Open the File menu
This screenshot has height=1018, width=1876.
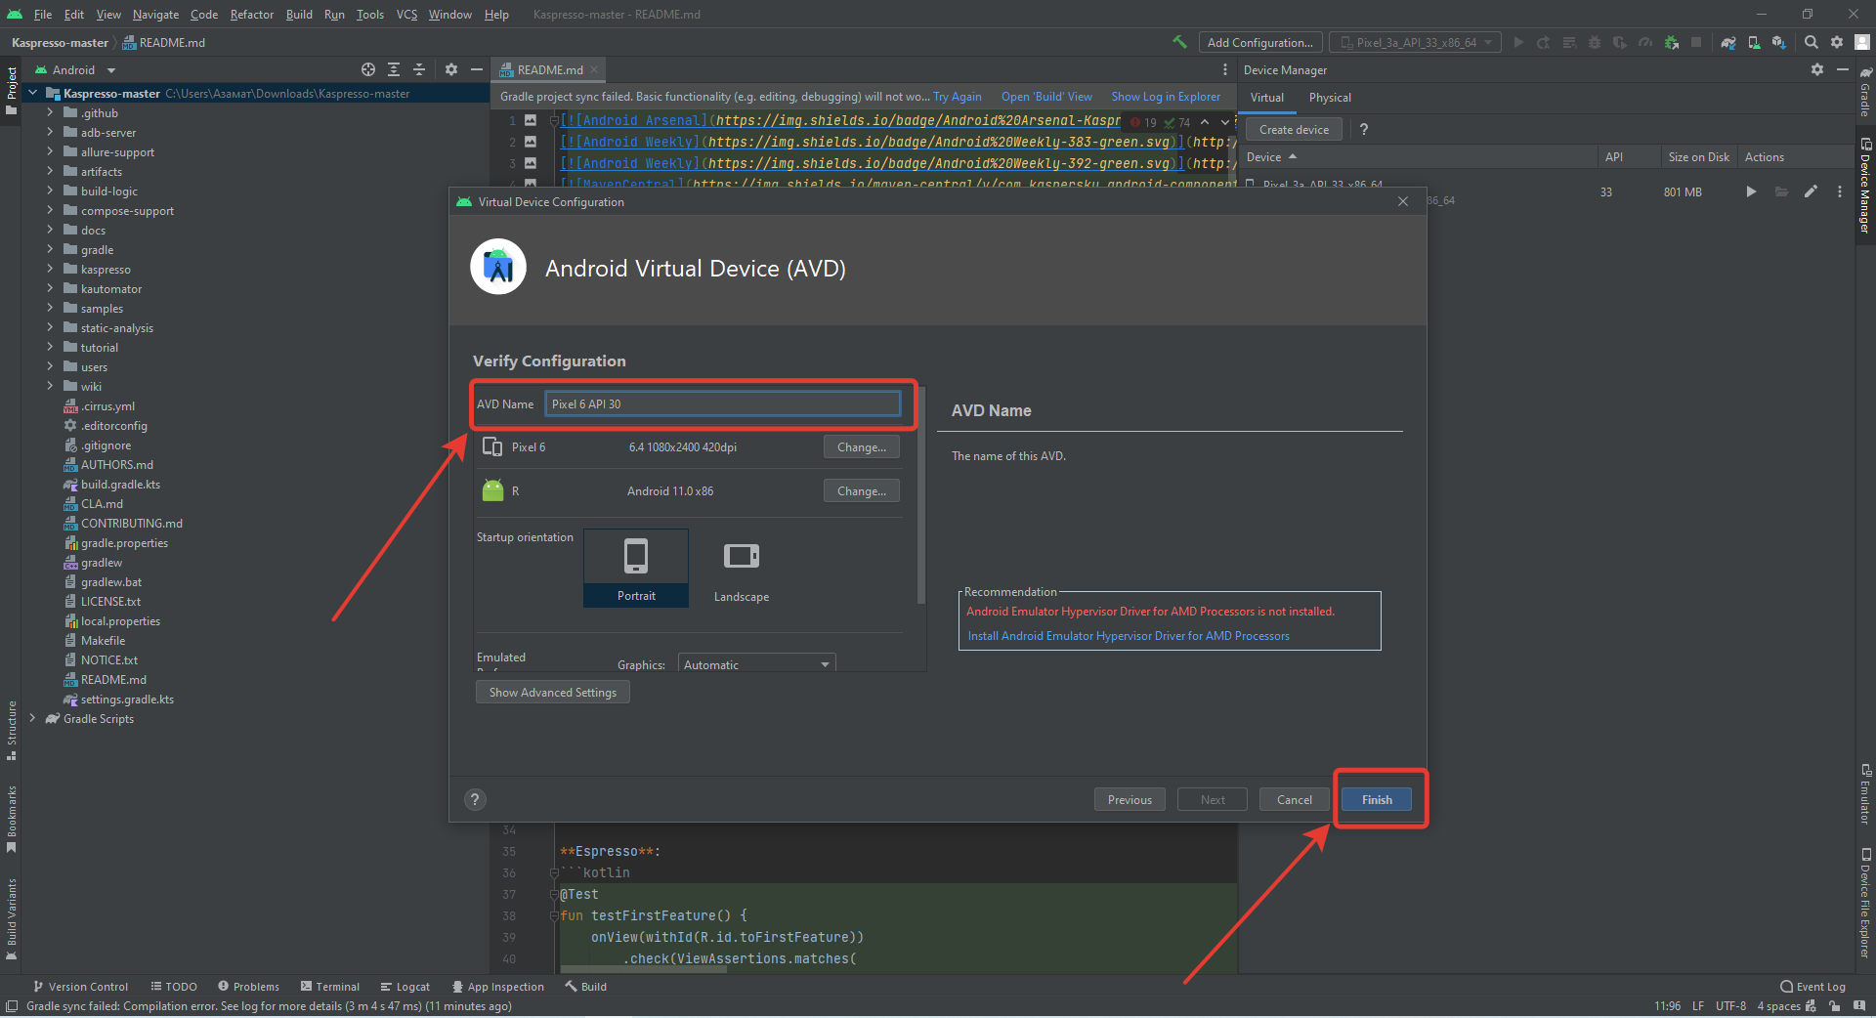click(x=43, y=14)
